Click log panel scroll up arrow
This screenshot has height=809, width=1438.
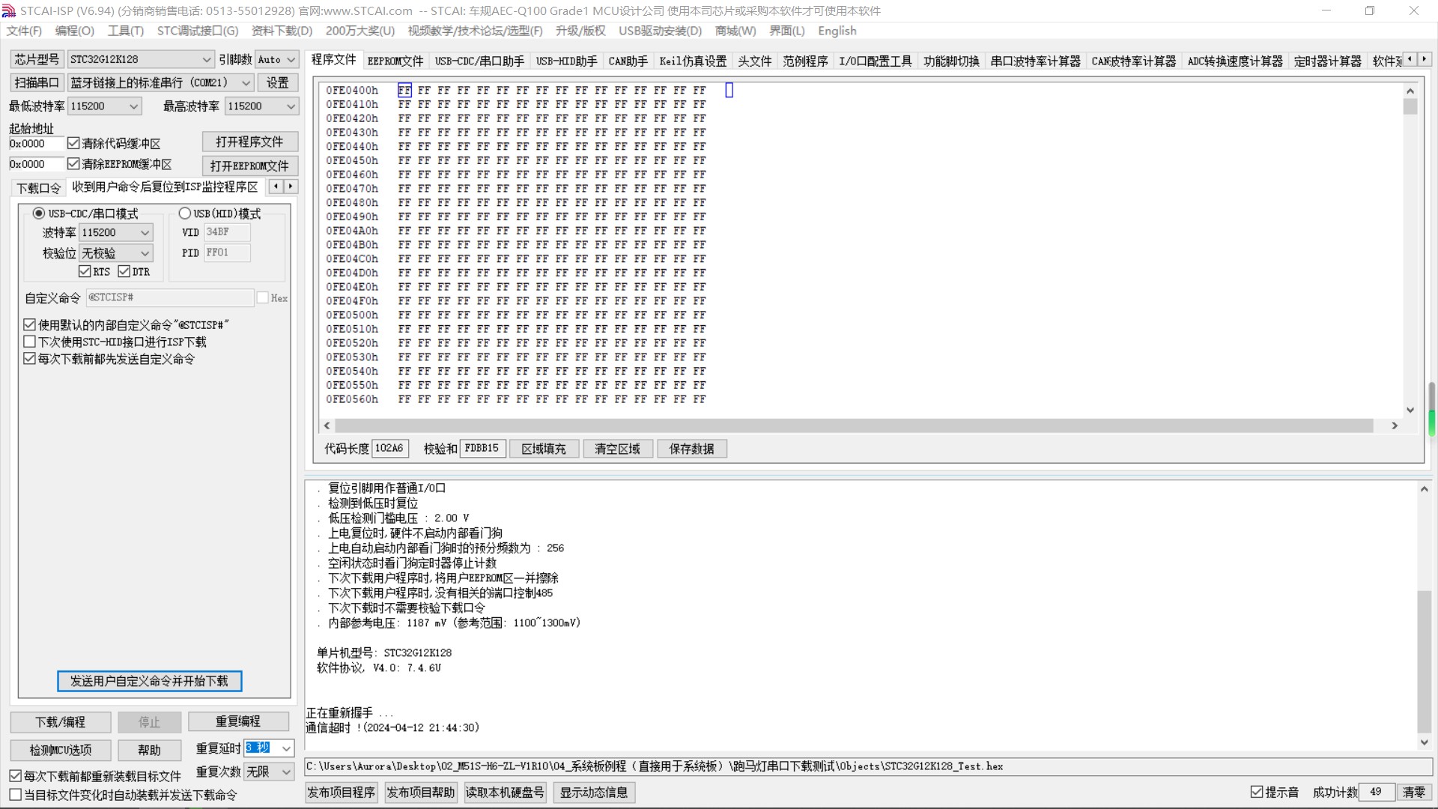[x=1425, y=488]
